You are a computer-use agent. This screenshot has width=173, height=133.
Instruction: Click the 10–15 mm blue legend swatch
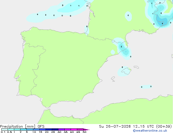(x=36, y=129)
